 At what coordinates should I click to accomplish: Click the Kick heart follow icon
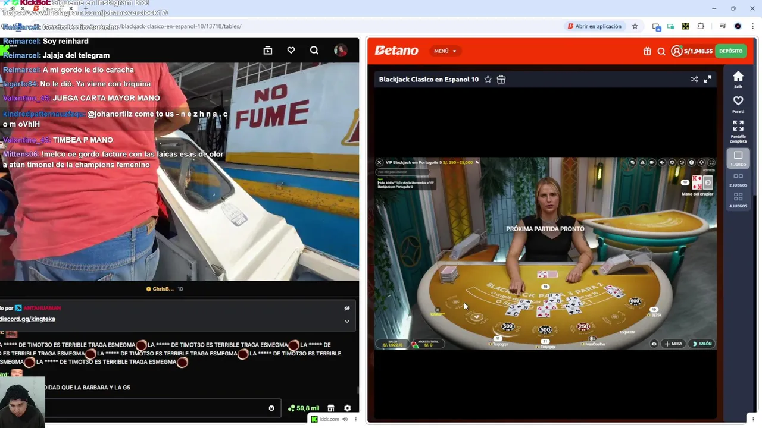click(x=291, y=51)
